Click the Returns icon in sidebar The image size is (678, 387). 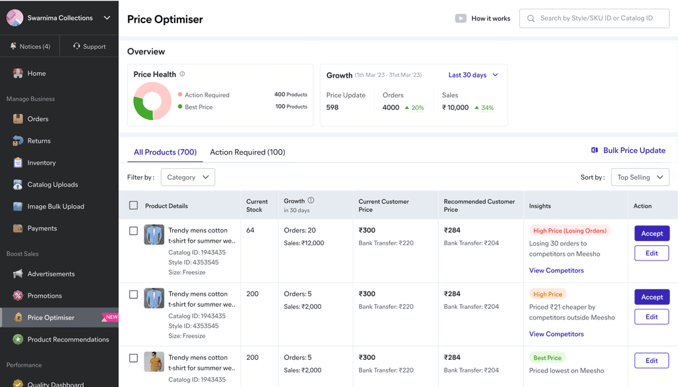click(x=18, y=140)
